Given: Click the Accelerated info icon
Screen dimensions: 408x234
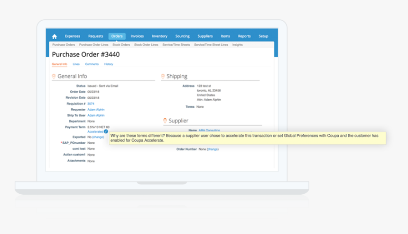Looking at the screenshot, I should 106,131.
